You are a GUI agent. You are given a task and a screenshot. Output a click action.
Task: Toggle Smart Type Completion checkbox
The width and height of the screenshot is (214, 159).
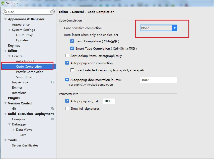tap(72, 48)
